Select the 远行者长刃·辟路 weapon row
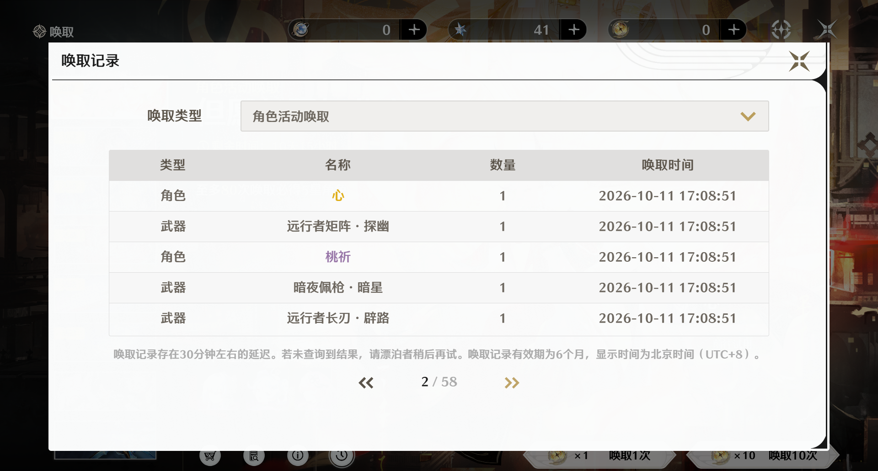878x471 pixels. point(439,318)
